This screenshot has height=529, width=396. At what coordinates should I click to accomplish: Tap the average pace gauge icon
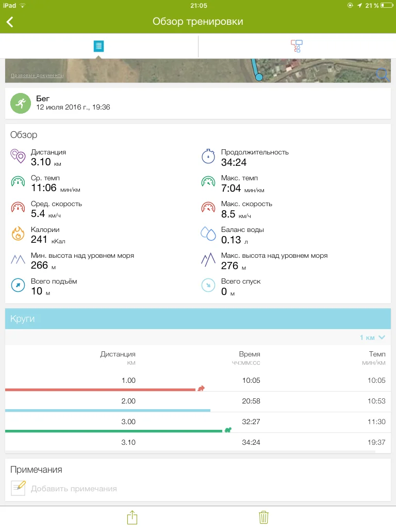click(x=18, y=181)
